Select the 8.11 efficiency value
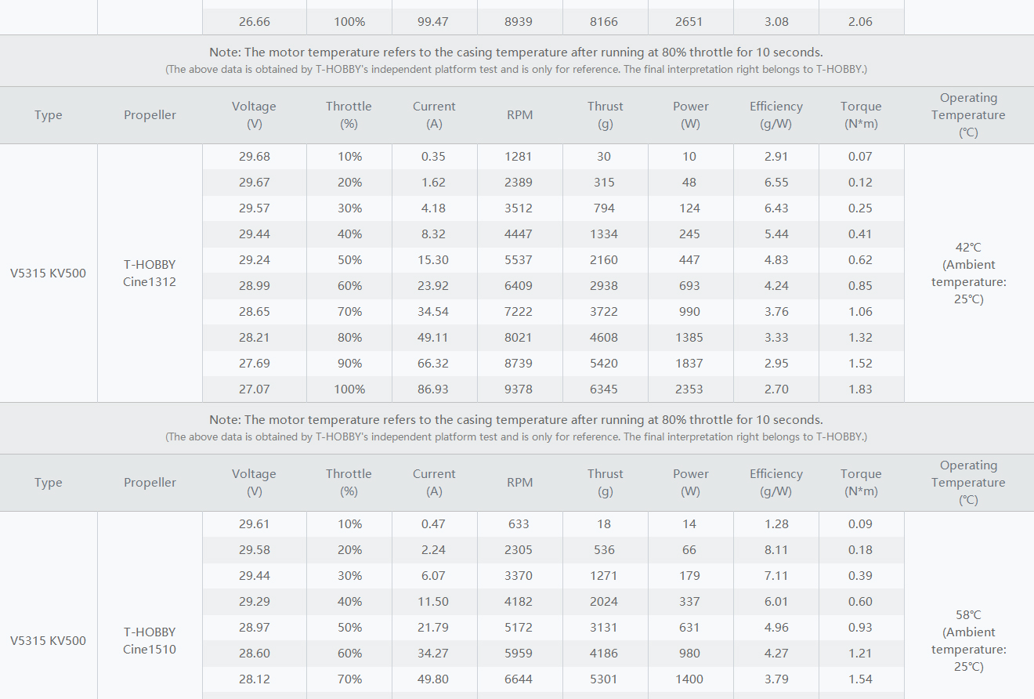Screen dimensions: 1034x699 point(775,550)
